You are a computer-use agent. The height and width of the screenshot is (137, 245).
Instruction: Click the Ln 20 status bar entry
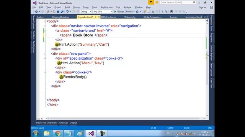click(154, 128)
